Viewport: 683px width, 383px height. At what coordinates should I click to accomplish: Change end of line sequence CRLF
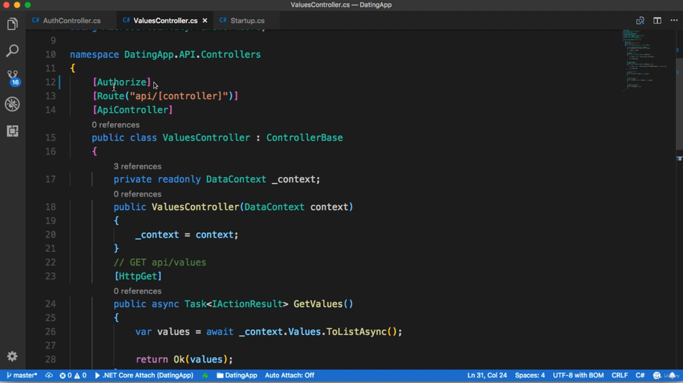click(x=619, y=375)
